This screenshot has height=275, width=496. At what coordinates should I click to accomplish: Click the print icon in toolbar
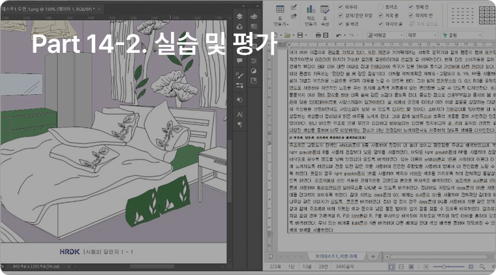click(318, 35)
